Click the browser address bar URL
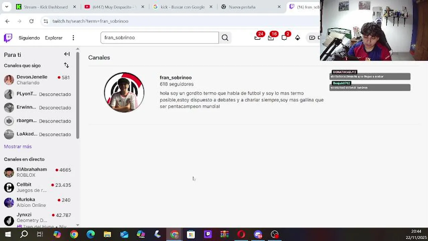Image resolution: width=428 pixels, height=241 pixels. (90, 21)
